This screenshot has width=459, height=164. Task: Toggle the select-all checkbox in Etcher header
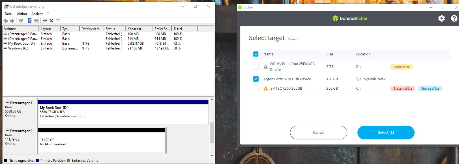[x=256, y=54]
